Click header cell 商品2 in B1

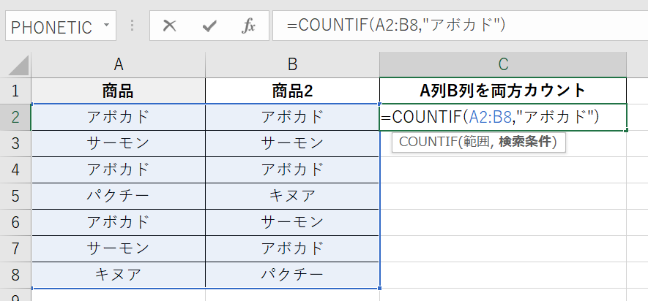(x=292, y=91)
